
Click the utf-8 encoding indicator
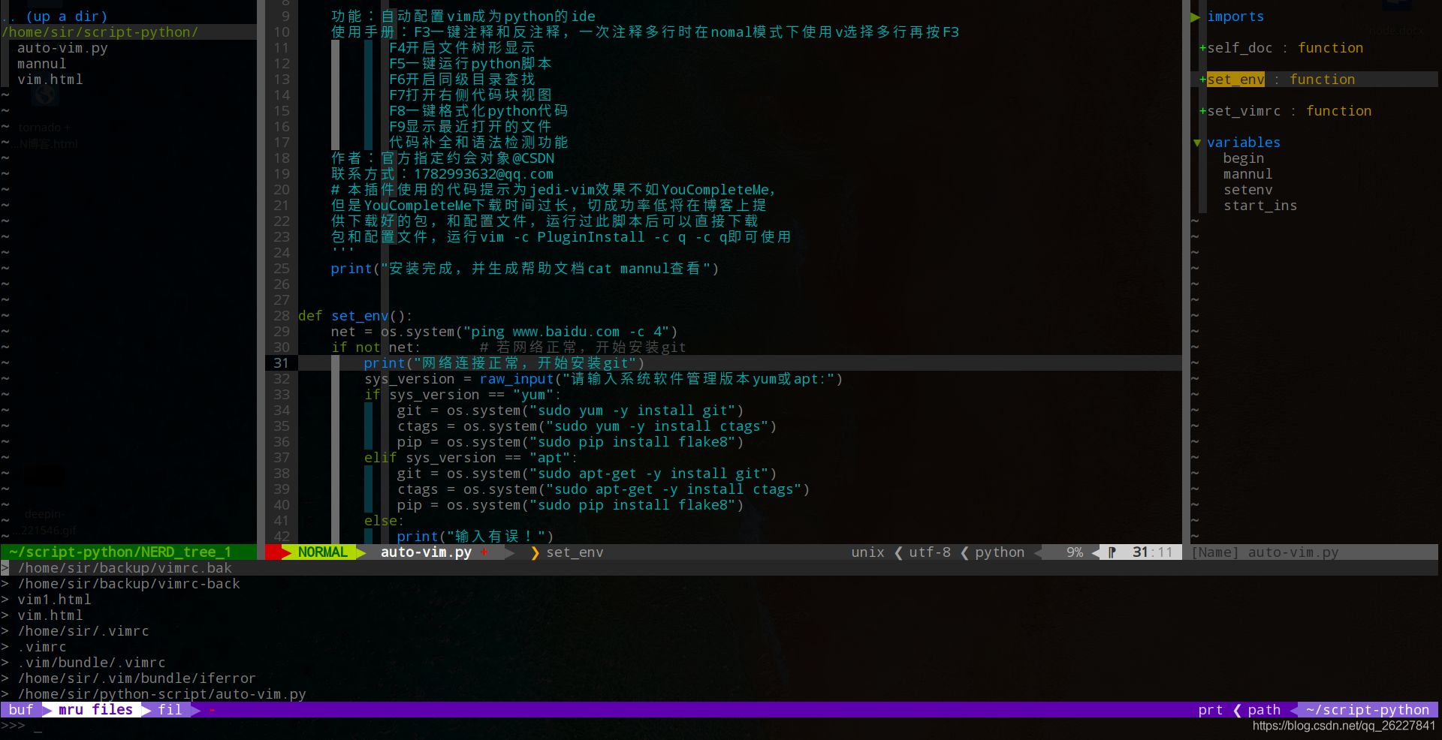(x=930, y=552)
